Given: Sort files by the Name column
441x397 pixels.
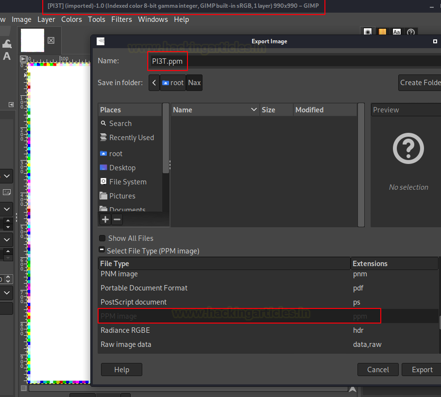Looking at the screenshot, I should tap(215, 110).
